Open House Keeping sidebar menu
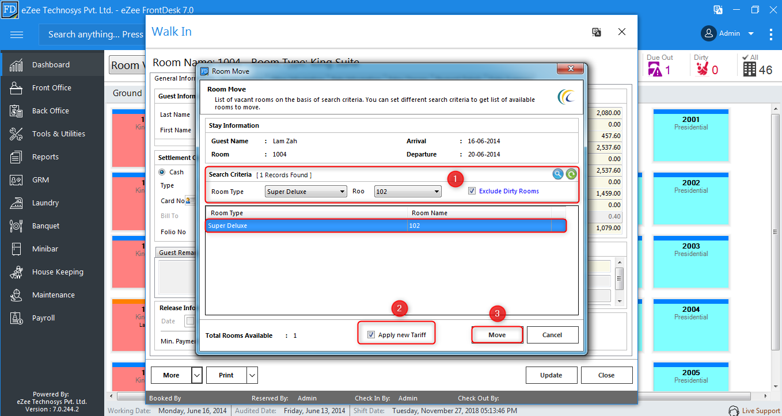 point(52,272)
